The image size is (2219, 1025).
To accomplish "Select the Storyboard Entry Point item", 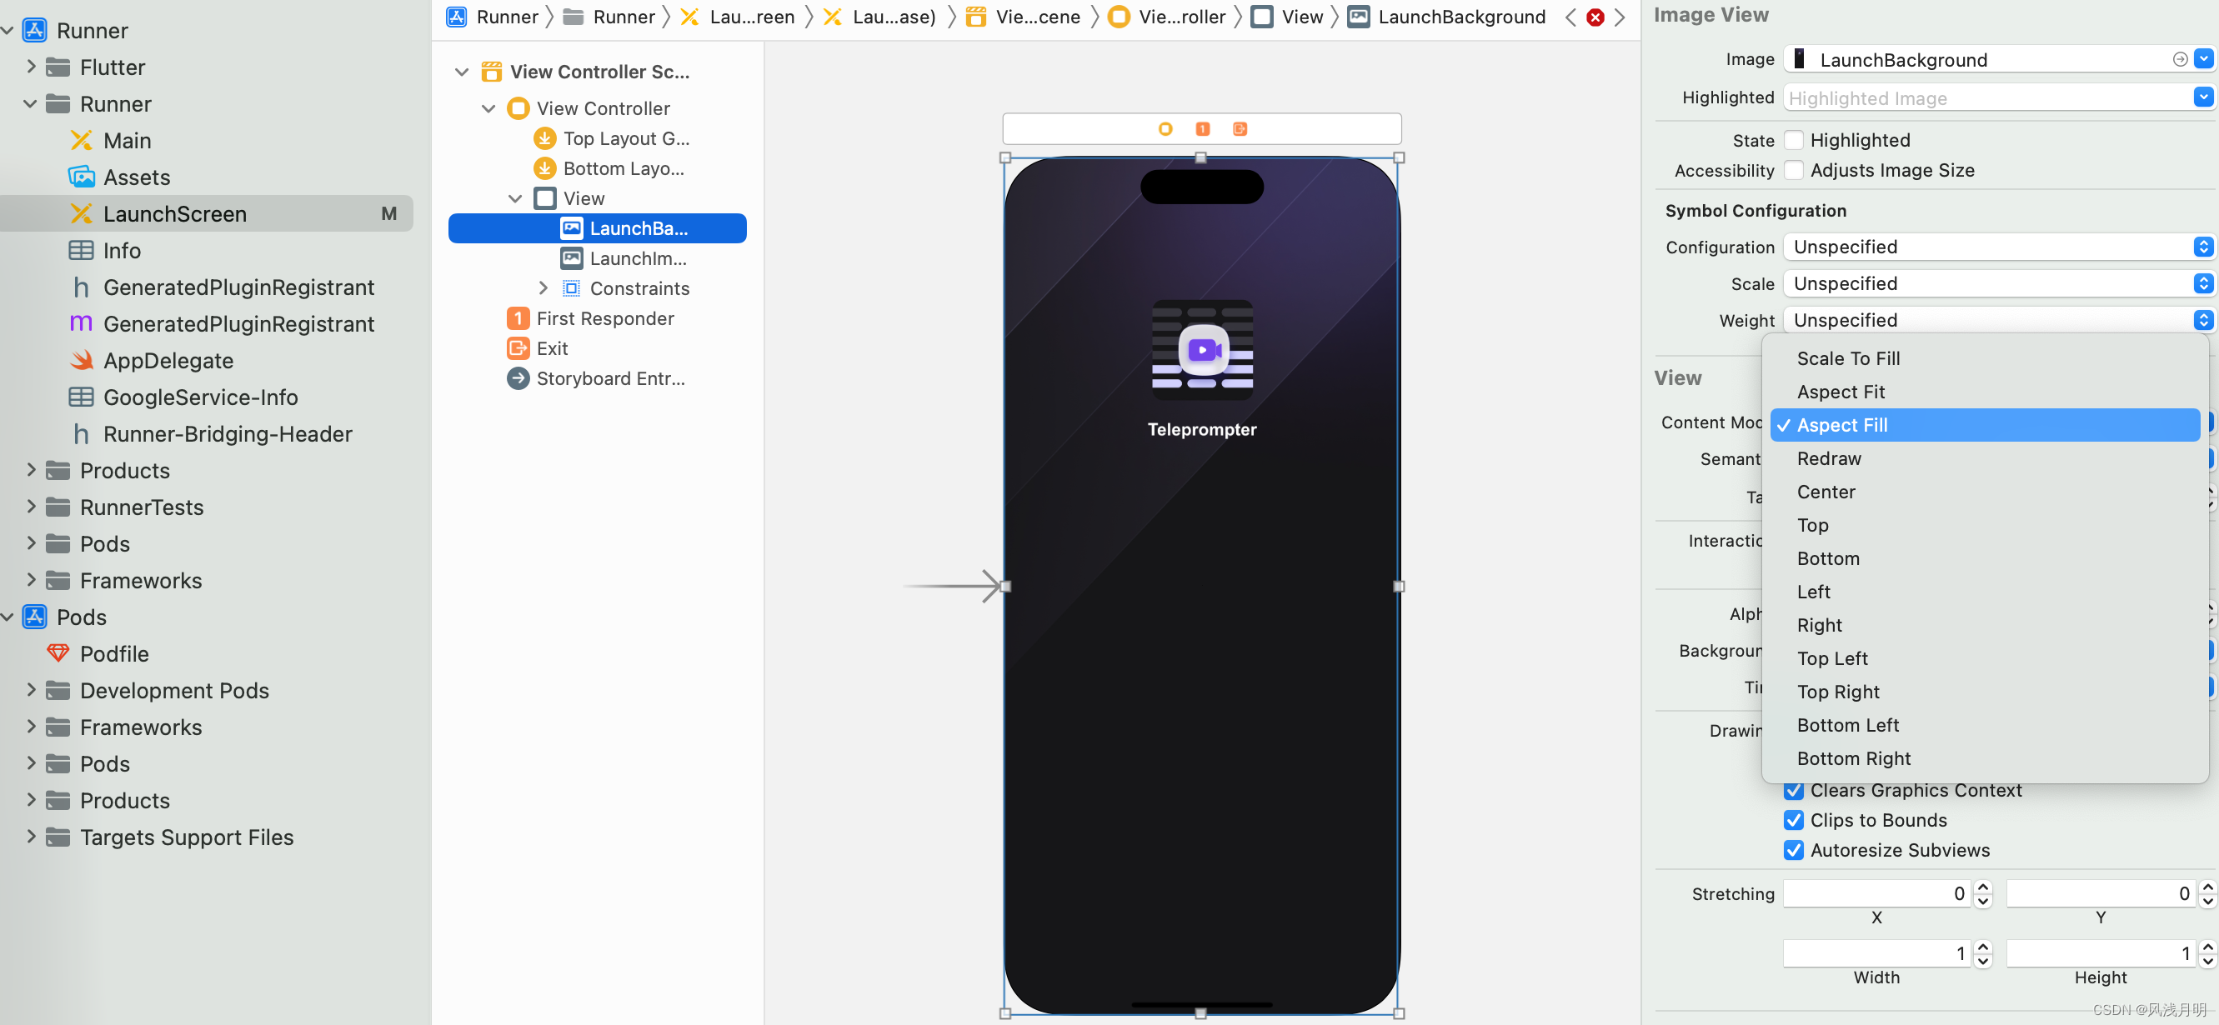I will coord(609,378).
